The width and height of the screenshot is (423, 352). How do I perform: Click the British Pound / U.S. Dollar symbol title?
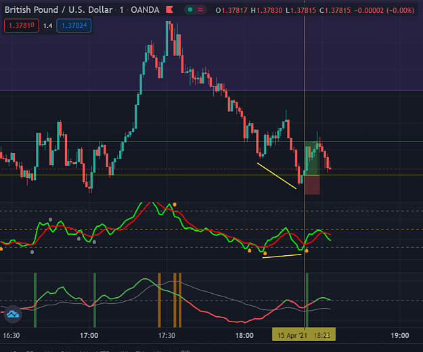tap(58, 10)
